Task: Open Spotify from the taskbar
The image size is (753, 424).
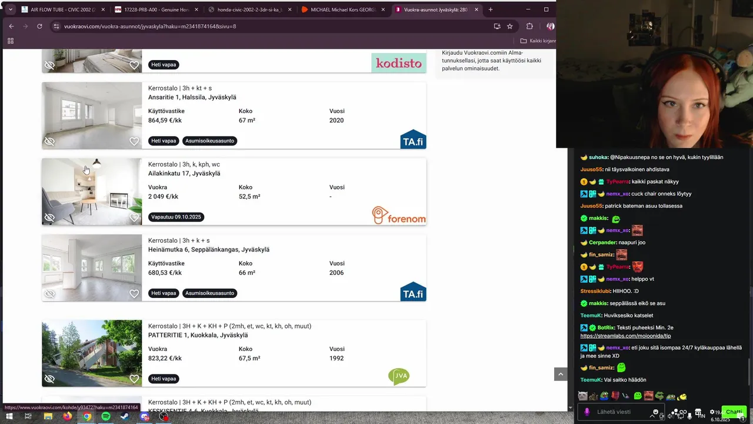Action: 106,416
